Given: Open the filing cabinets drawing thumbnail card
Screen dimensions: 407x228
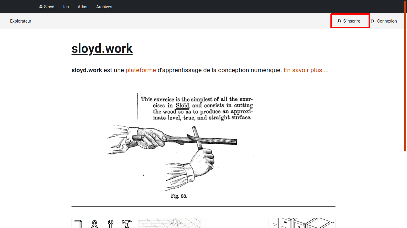Looking at the screenshot, I should pyautogui.click(x=304, y=223).
